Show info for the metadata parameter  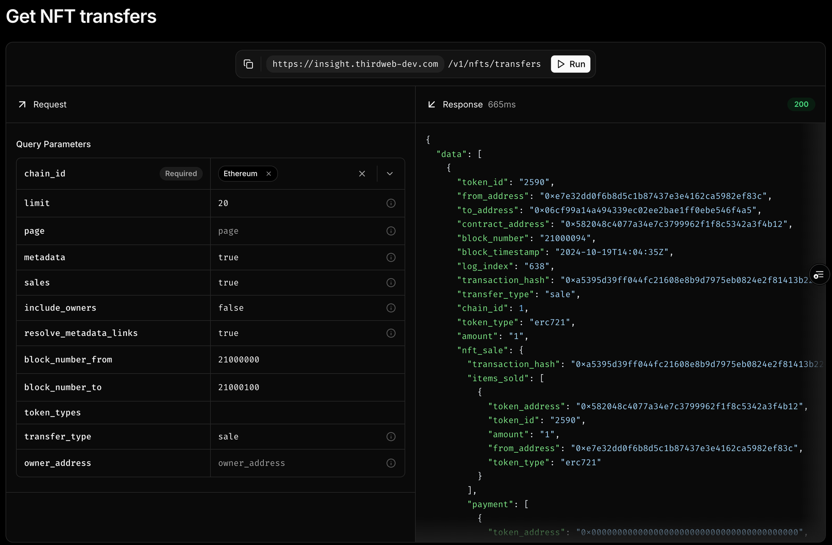[391, 257]
